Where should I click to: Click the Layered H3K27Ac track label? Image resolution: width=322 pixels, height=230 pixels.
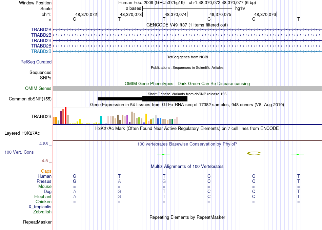[x=22, y=133]
